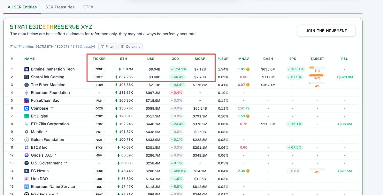383x195 pixels.
Task: Click the COIN ticker badge
Action: point(99,108)
